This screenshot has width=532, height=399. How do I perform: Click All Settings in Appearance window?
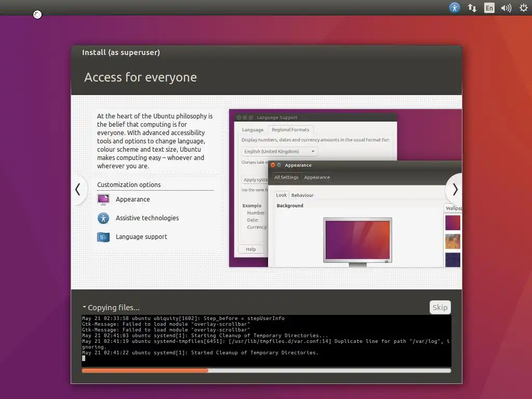coord(286,177)
